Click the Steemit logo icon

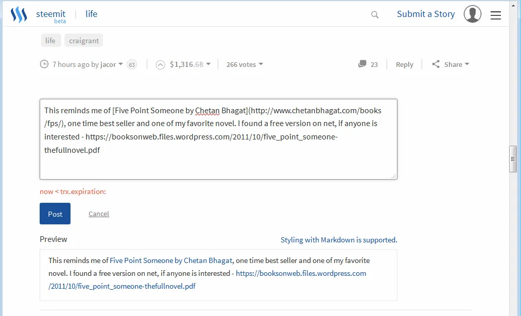tap(19, 14)
